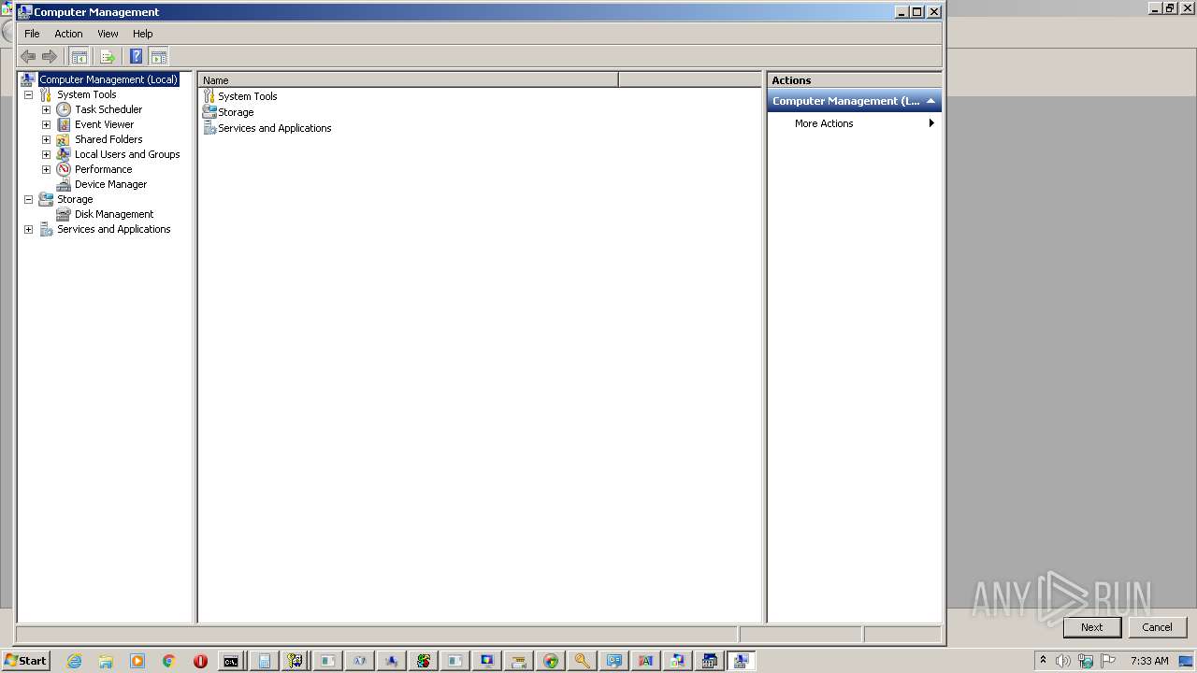Image resolution: width=1197 pixels, height=673 pixels.
Task: Expand the Shared Folders node
Action: (46, 139)
